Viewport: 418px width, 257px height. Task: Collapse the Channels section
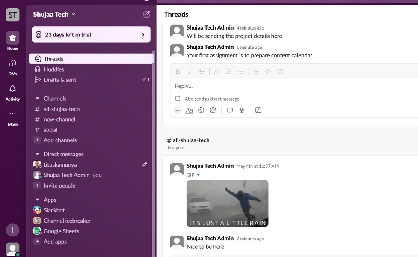[x=37, y=99]
